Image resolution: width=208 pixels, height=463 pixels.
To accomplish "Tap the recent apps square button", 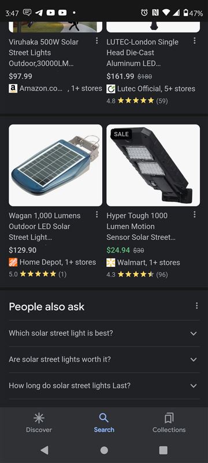I will pos(163,450).
